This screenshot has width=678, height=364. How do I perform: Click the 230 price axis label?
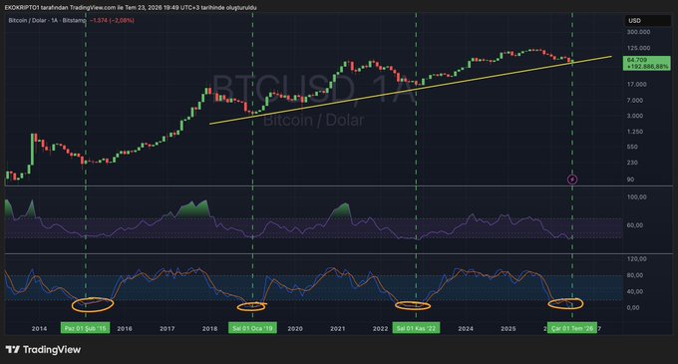coord(632,163)
